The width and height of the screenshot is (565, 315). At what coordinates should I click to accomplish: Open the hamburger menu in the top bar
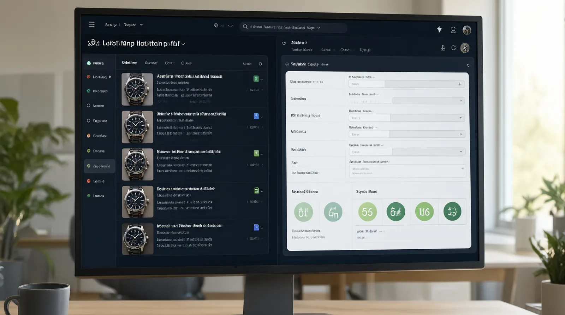click(91, 24)
